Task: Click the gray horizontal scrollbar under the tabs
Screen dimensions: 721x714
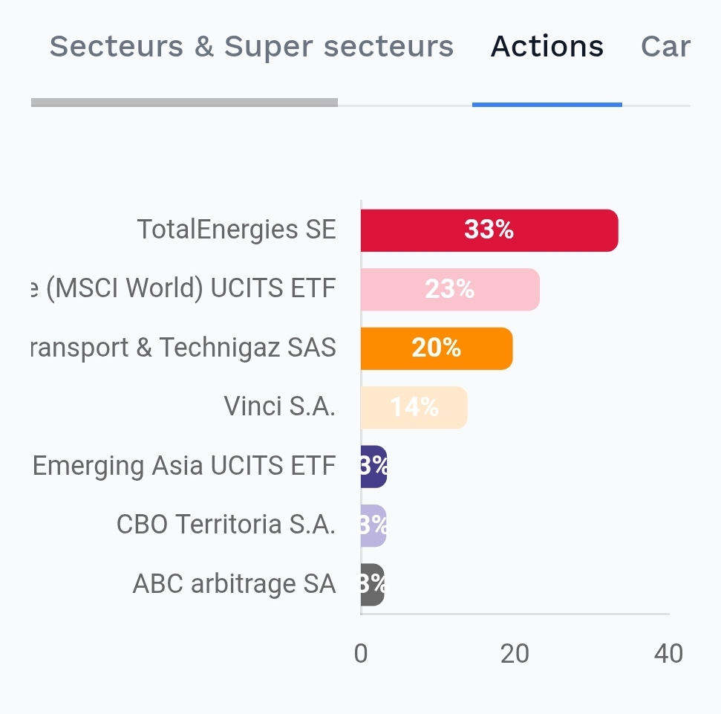Action: 184,103
